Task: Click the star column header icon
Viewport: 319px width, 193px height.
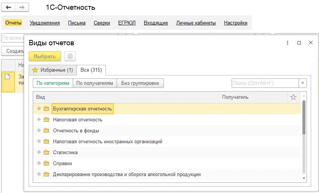Action: coord(293,97)
